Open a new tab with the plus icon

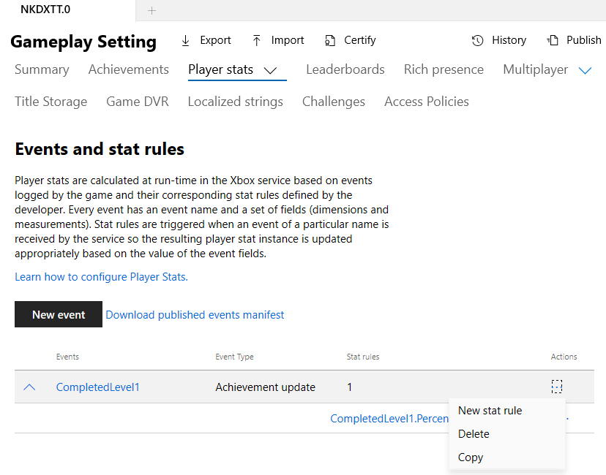pos(152,11)
